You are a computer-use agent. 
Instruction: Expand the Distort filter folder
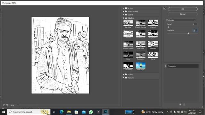[123, 15]
